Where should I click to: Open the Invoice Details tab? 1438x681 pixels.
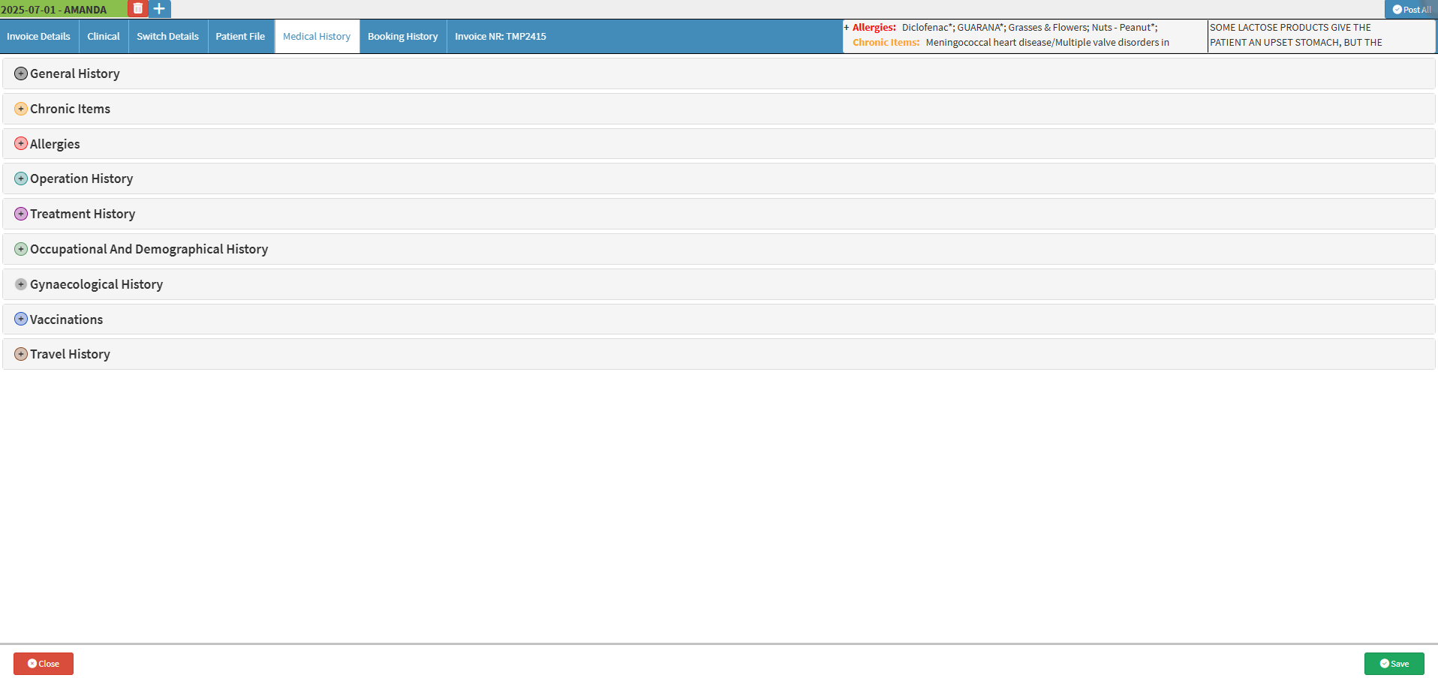tap(38, 36)
